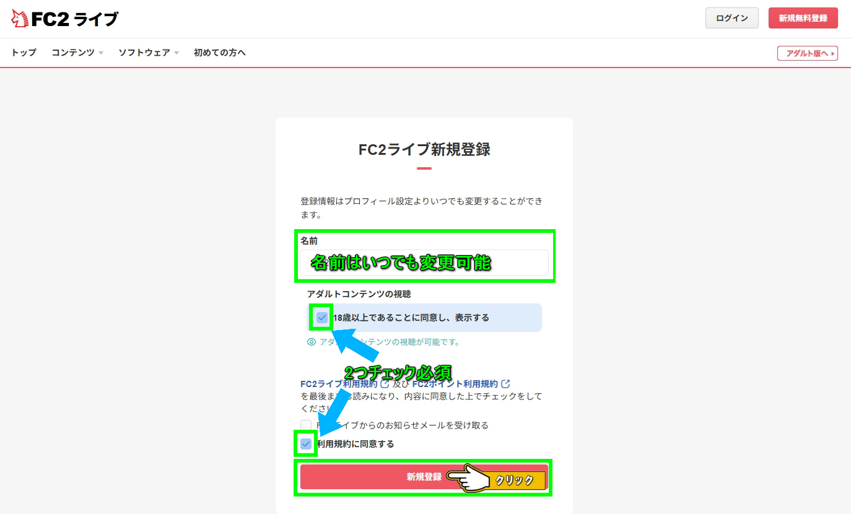Open external link icon beside FC2ライブ利用規約
The image size is (851, 514).
(x=385, y=384)
